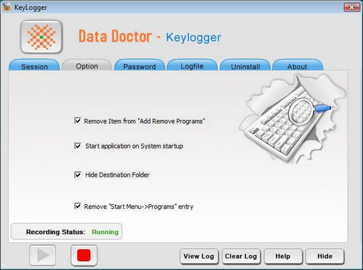Click the green play start-recording button
Image resolution: width=363 pixels, height=270 pixels.
pyautogui.click(x=43, y=255)
